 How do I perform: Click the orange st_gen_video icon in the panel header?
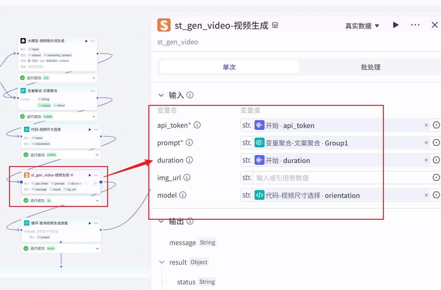(x=164, y=25)
